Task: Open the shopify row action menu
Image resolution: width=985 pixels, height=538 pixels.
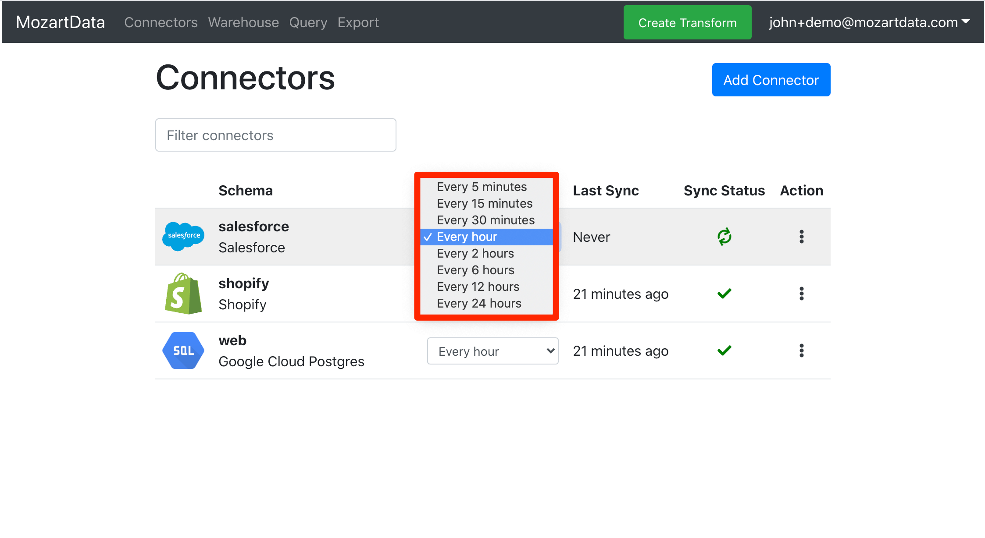Action: click(x=802, y=294)
